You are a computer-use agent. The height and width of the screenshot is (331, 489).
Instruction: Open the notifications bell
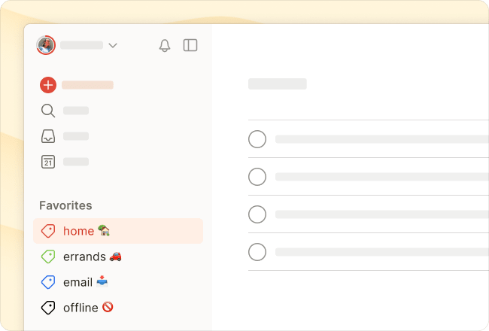click(x=165, y=46)
